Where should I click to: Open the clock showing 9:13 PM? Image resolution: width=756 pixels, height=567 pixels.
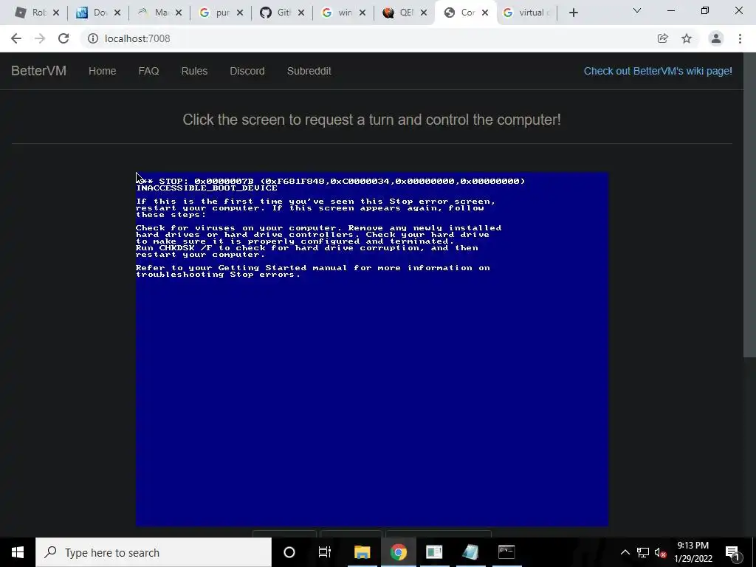[x=693, y=552]
